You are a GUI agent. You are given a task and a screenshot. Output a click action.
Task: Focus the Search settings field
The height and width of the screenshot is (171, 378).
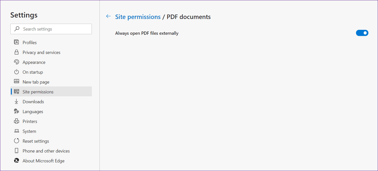51,29
